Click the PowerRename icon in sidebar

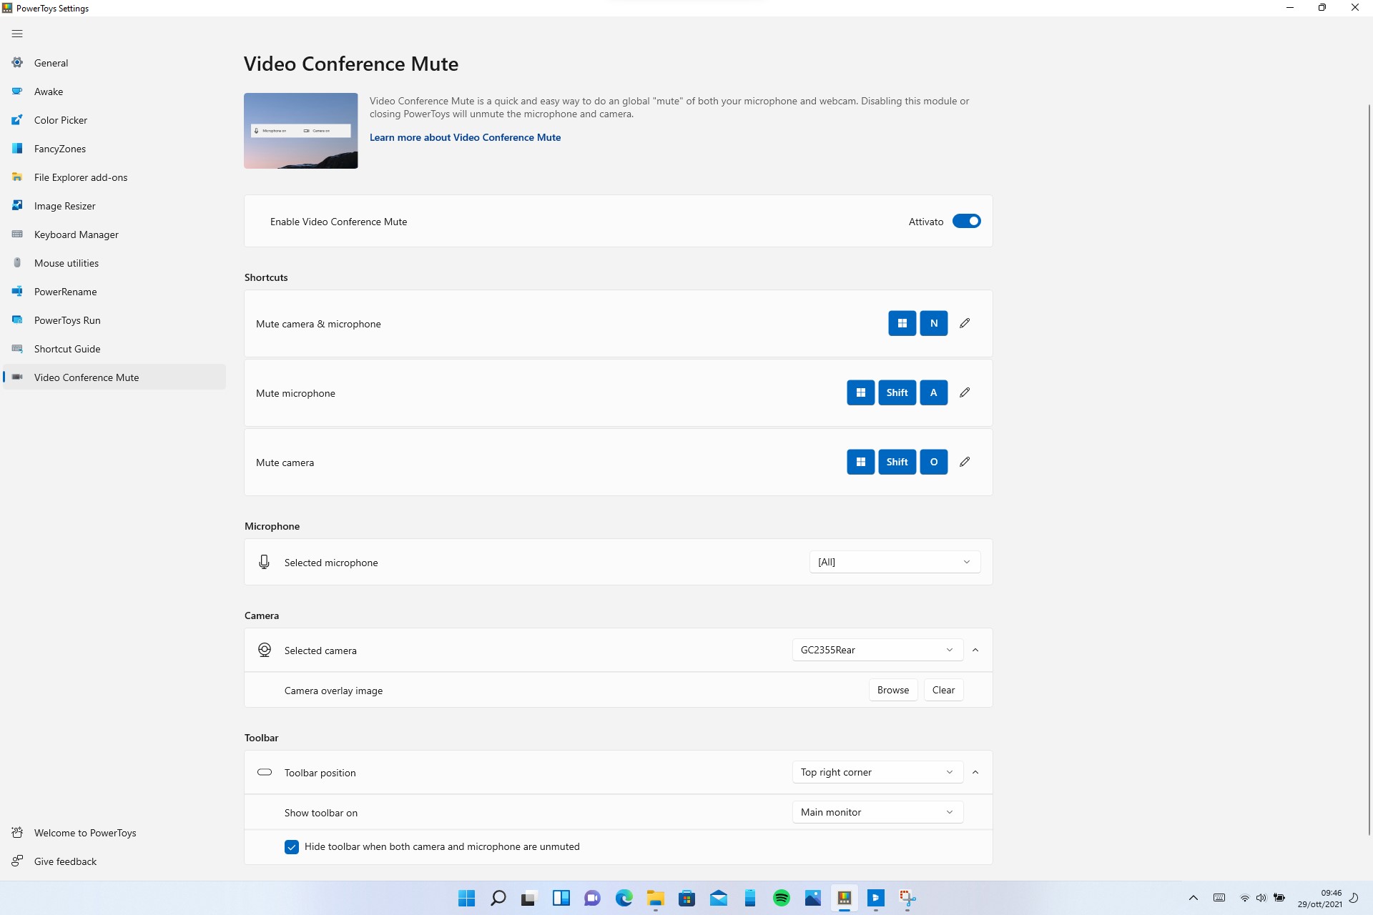[17, 292]
